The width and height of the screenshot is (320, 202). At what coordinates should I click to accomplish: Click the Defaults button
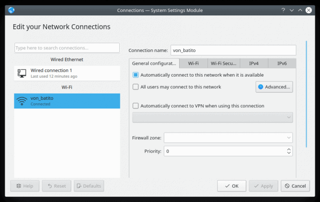89,186
